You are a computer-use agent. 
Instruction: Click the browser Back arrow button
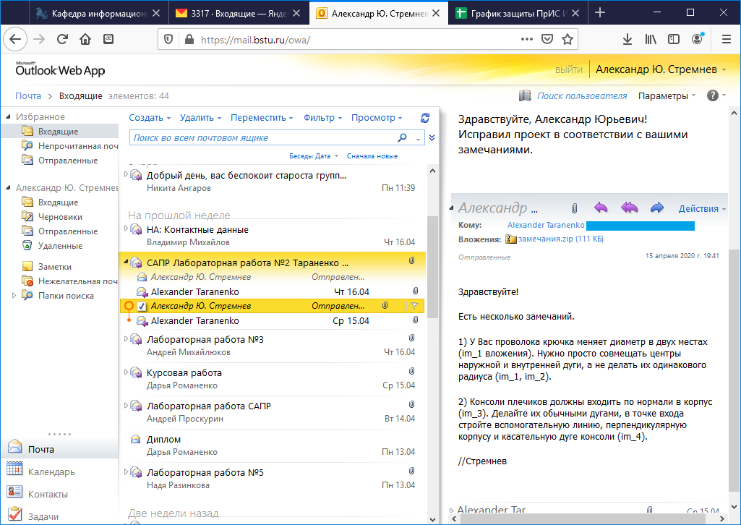[x=15, y=39]
